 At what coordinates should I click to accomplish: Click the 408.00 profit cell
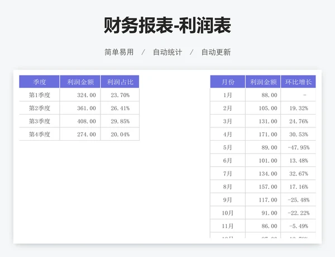(x=80, y=121)
